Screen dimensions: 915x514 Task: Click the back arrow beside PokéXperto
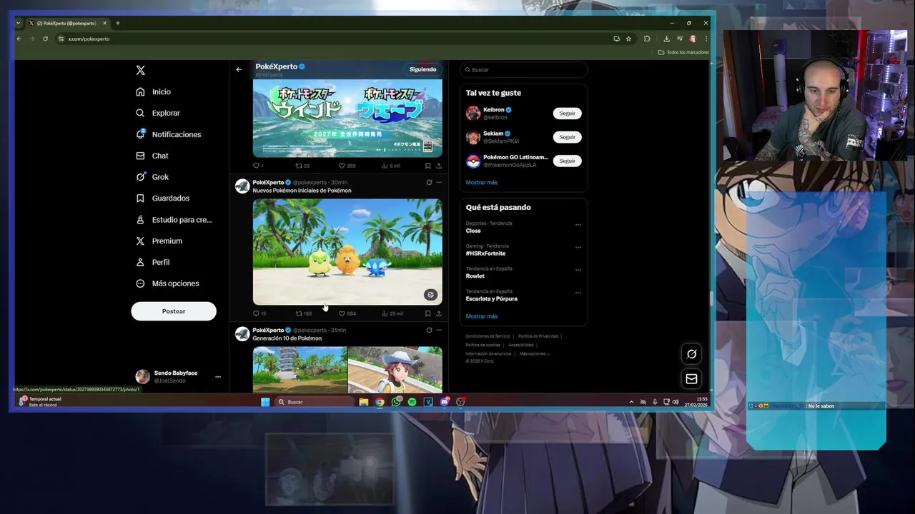(x=239, y=69)
